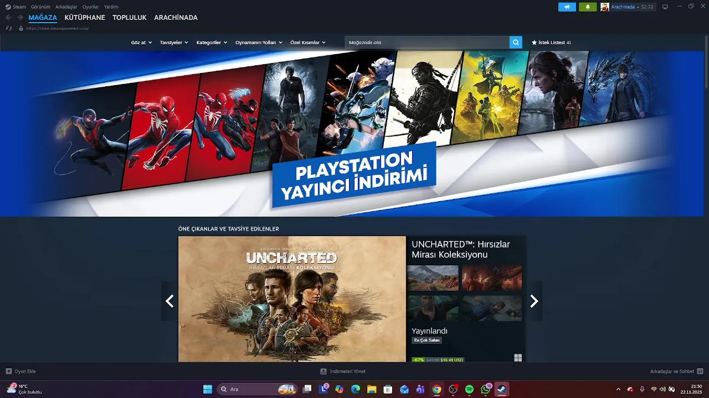709x398 pixels.
Task: Expand the Özel Kısımlar dropdown
Action: (x=308, y=43)
